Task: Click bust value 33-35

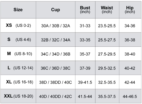Action: coord(85,40)
